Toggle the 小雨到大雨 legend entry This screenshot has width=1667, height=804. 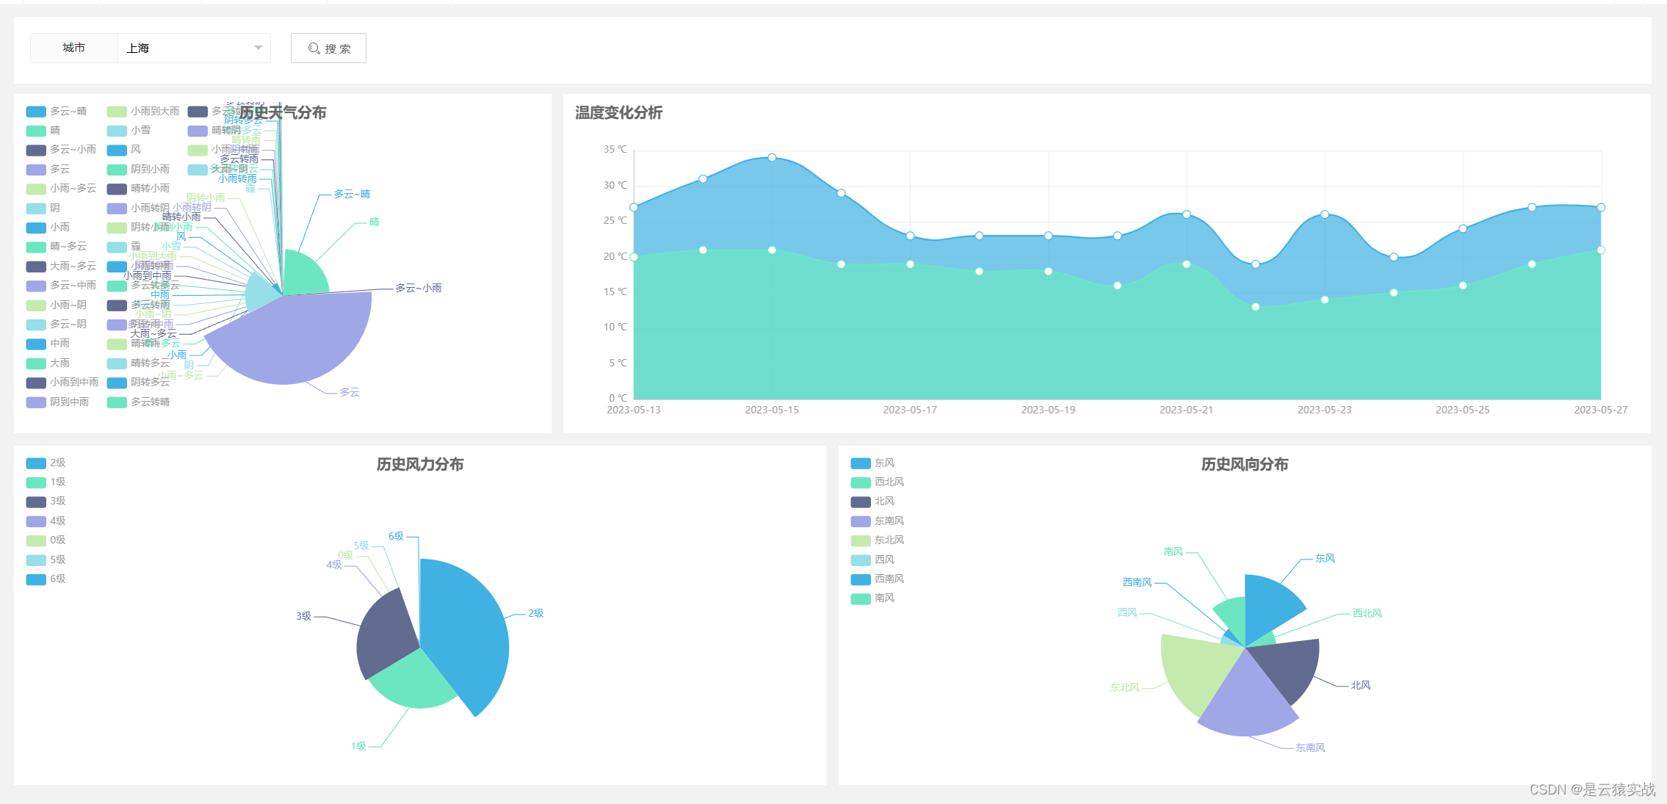click(x=143, y=111)
